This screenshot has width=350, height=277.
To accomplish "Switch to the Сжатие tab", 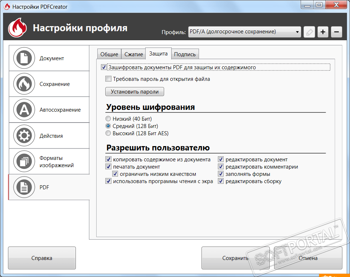I will (134, 54).
